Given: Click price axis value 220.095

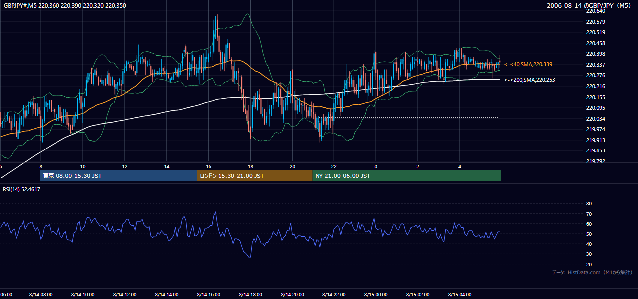Looking at the screenshot, I should [595, 108].
